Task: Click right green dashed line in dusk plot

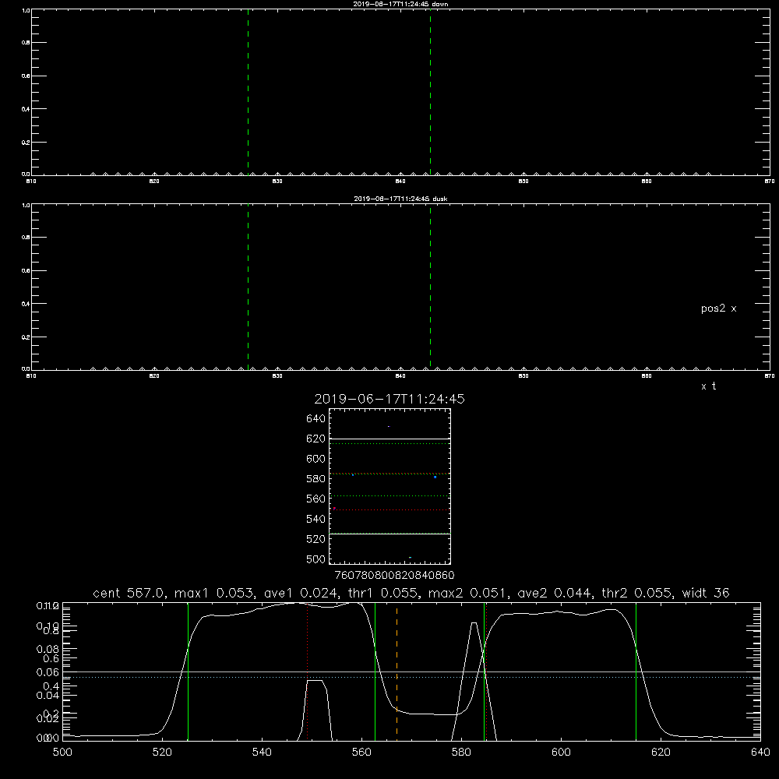Action: tap(430, 287)
